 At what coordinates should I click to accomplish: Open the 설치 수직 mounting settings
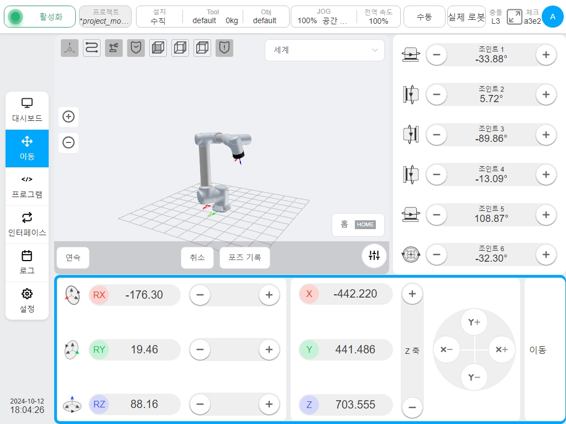point(159,17)
